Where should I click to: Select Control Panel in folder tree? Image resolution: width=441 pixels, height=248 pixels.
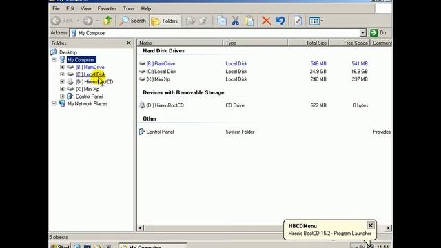pos(90,96)
